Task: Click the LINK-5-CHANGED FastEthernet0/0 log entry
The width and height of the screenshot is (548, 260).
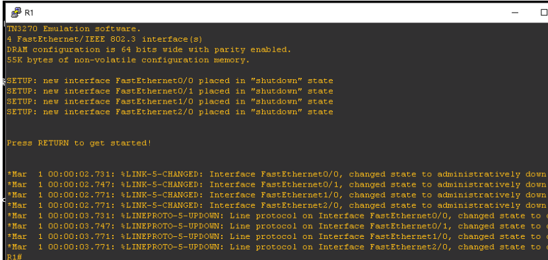Action: (x=277, y=174)
